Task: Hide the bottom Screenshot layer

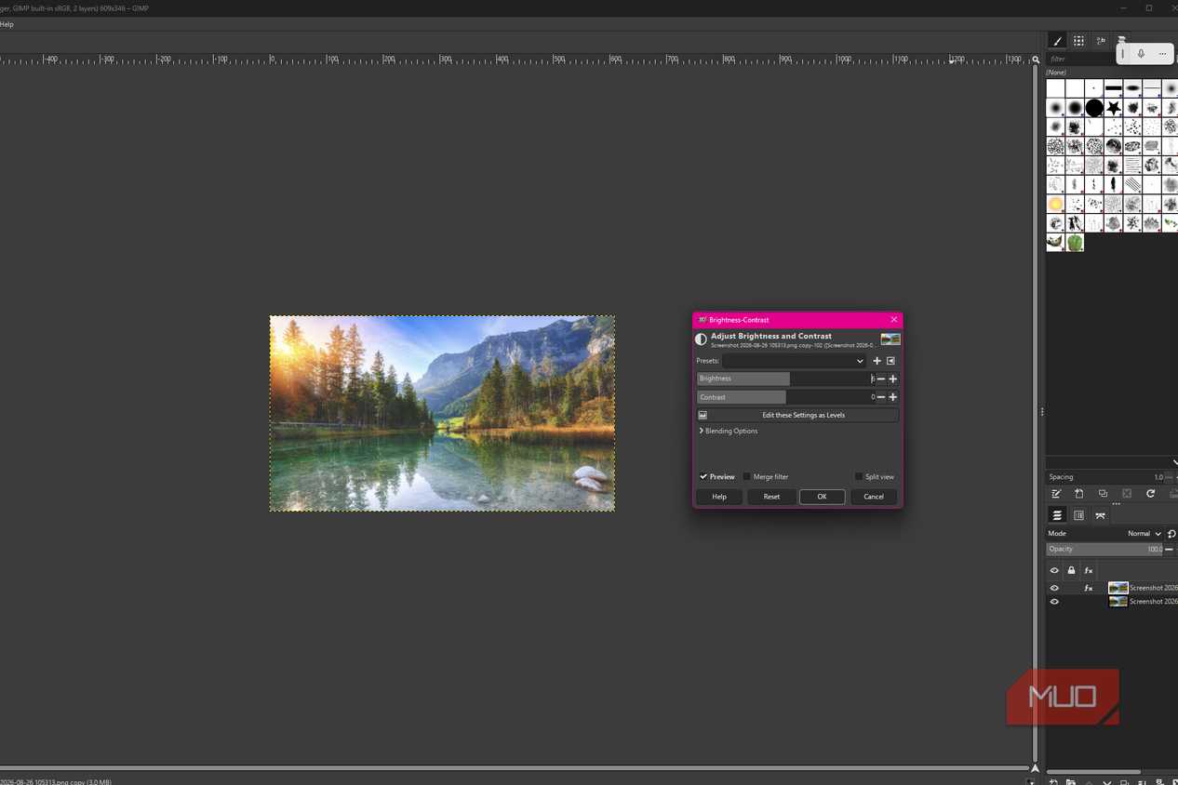Action: 1054,602
